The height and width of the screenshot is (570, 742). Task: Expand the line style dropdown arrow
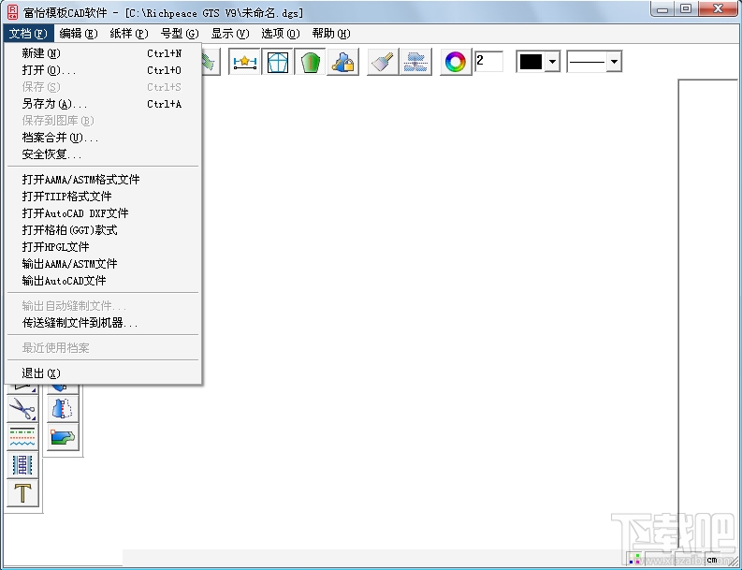pyautogui.click(x=614, y=62)
